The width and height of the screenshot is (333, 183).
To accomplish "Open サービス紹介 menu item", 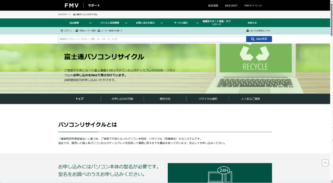I will click(x=181, y=23).
